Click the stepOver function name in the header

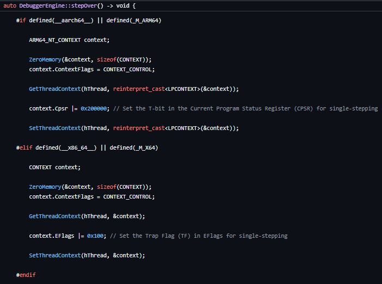click(84, 5)
